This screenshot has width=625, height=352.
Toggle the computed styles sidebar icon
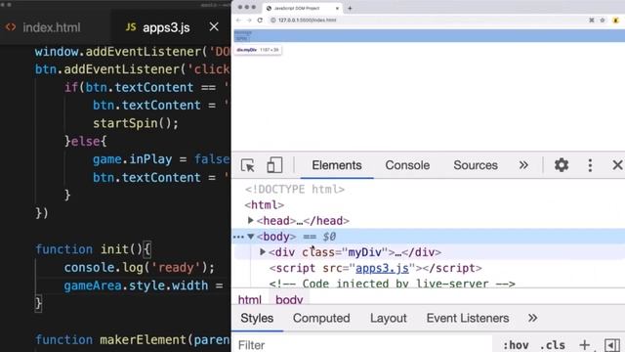[612, 345]
